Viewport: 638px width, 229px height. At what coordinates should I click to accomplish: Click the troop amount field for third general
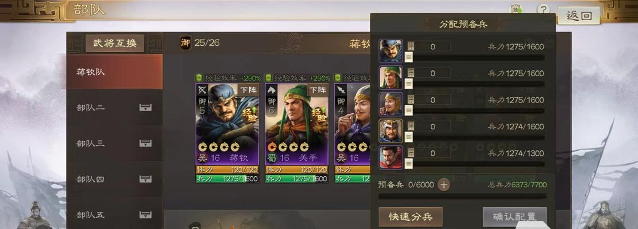[433, 100]
